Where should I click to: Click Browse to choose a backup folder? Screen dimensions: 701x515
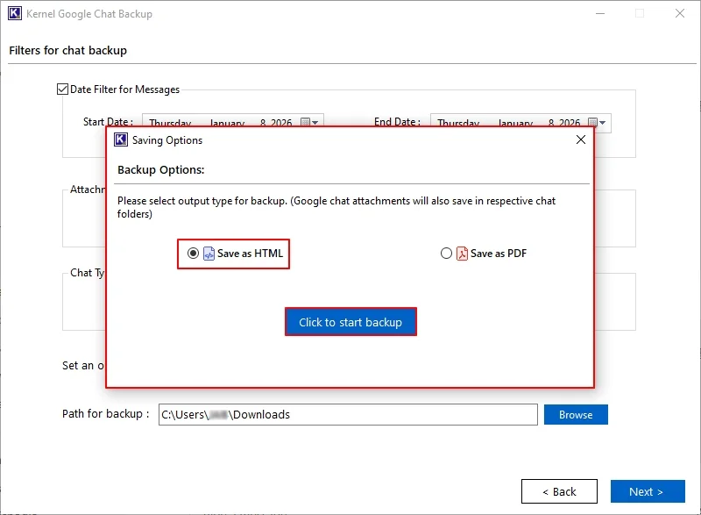tap(576, 414)
